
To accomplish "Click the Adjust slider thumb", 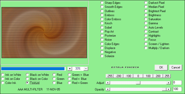I will [x=138, y=83].
